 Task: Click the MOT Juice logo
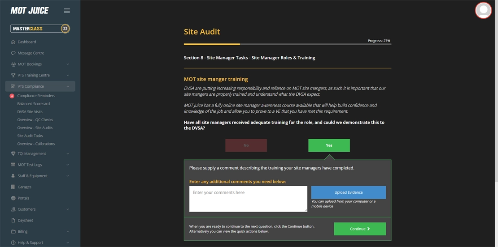(x=30, y=10)
